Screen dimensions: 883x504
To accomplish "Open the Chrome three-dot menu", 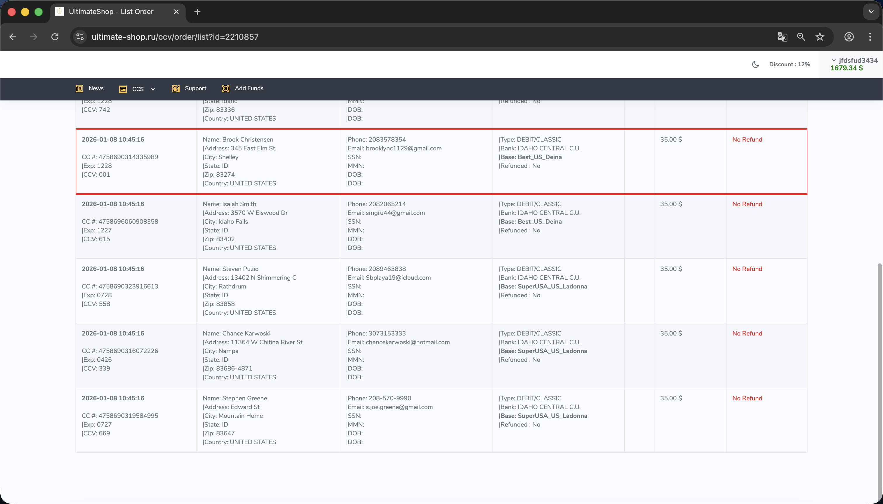I will pos(870,37).
